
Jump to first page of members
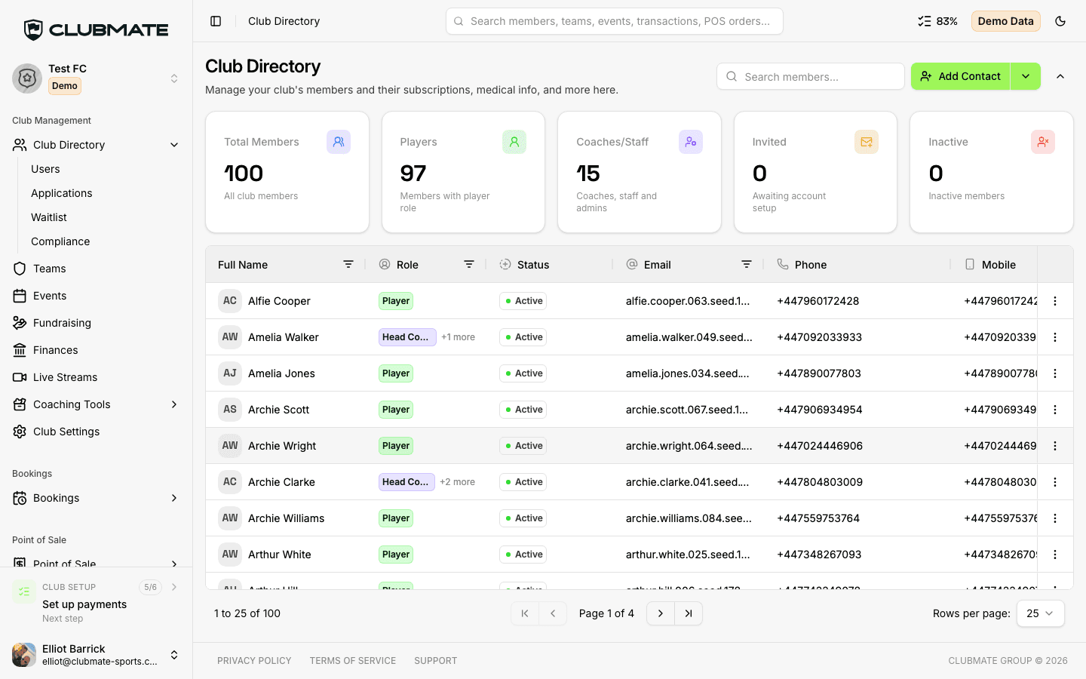(525, 613)
